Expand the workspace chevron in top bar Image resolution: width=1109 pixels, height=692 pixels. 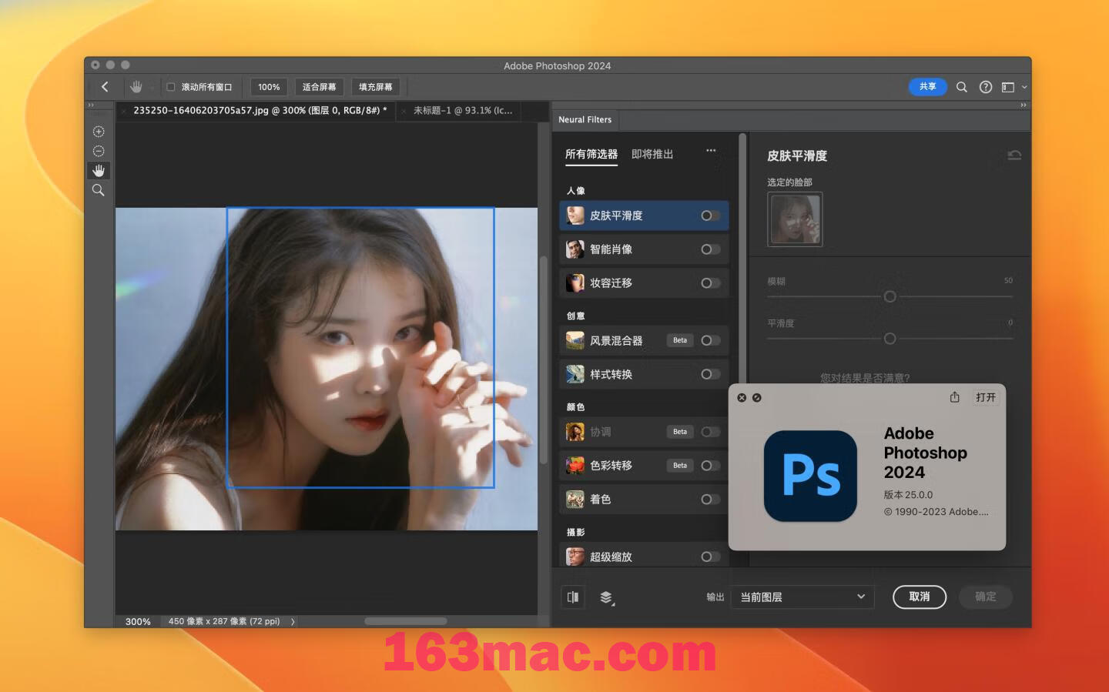pos(1024,87)
